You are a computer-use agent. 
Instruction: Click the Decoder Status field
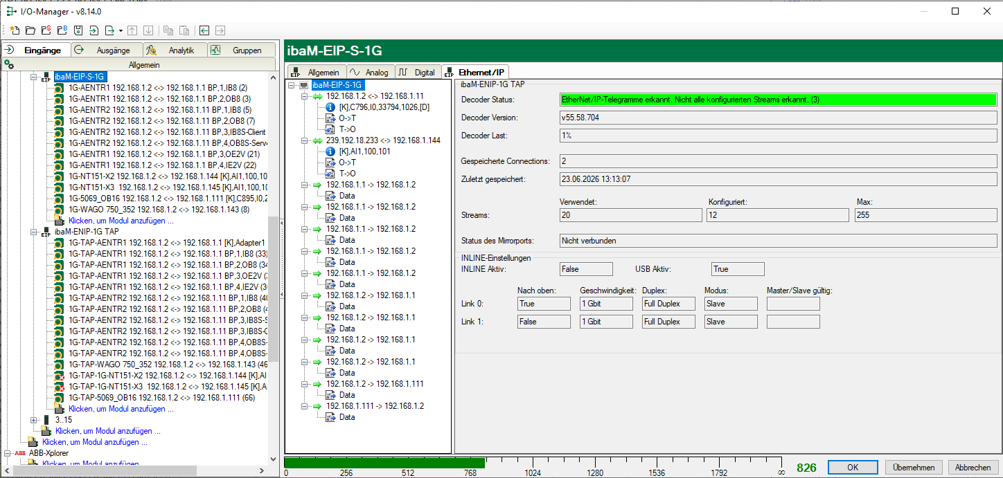click(x=778, y=100)
